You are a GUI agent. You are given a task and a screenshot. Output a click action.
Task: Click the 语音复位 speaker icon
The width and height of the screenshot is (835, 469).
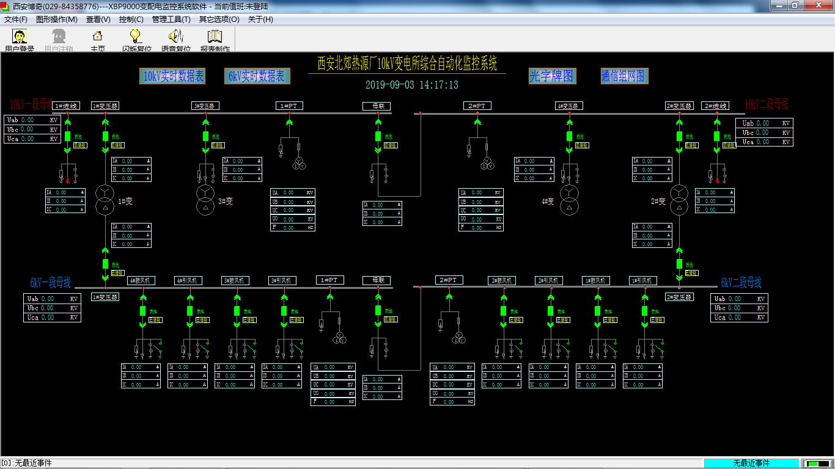point(176,37)
